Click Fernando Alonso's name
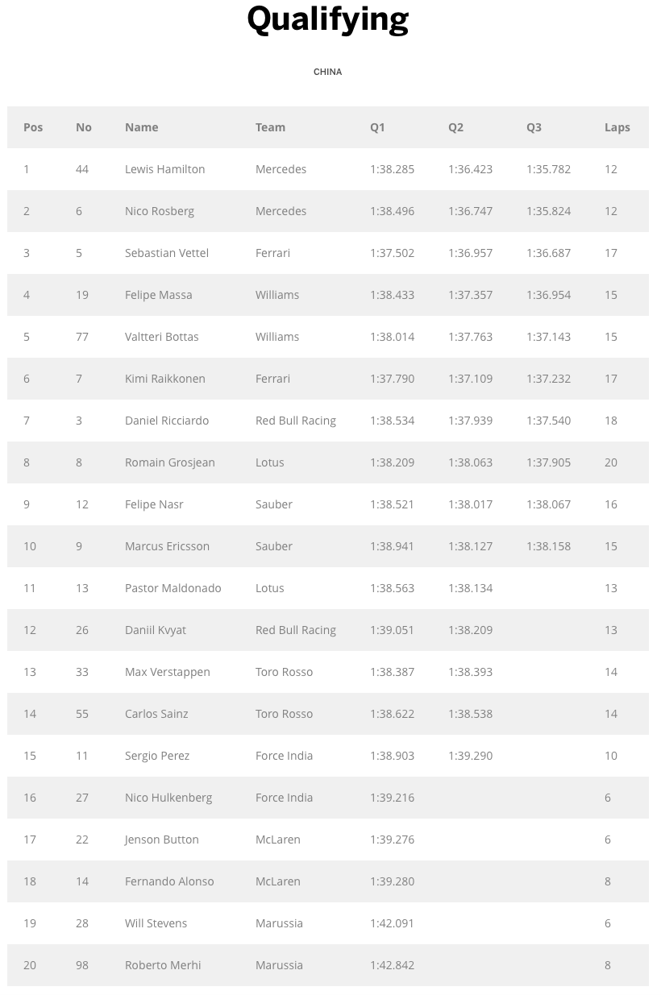Image resolution: width=661 pixels, height=995 pixels. (169, 881)
